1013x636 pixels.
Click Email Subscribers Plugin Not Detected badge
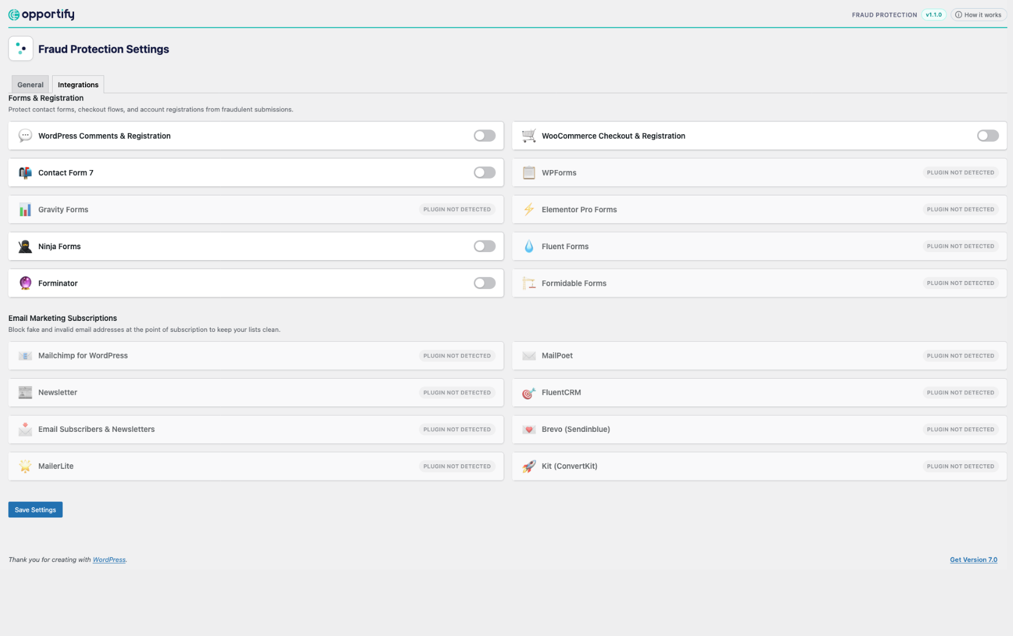(457, 429)
